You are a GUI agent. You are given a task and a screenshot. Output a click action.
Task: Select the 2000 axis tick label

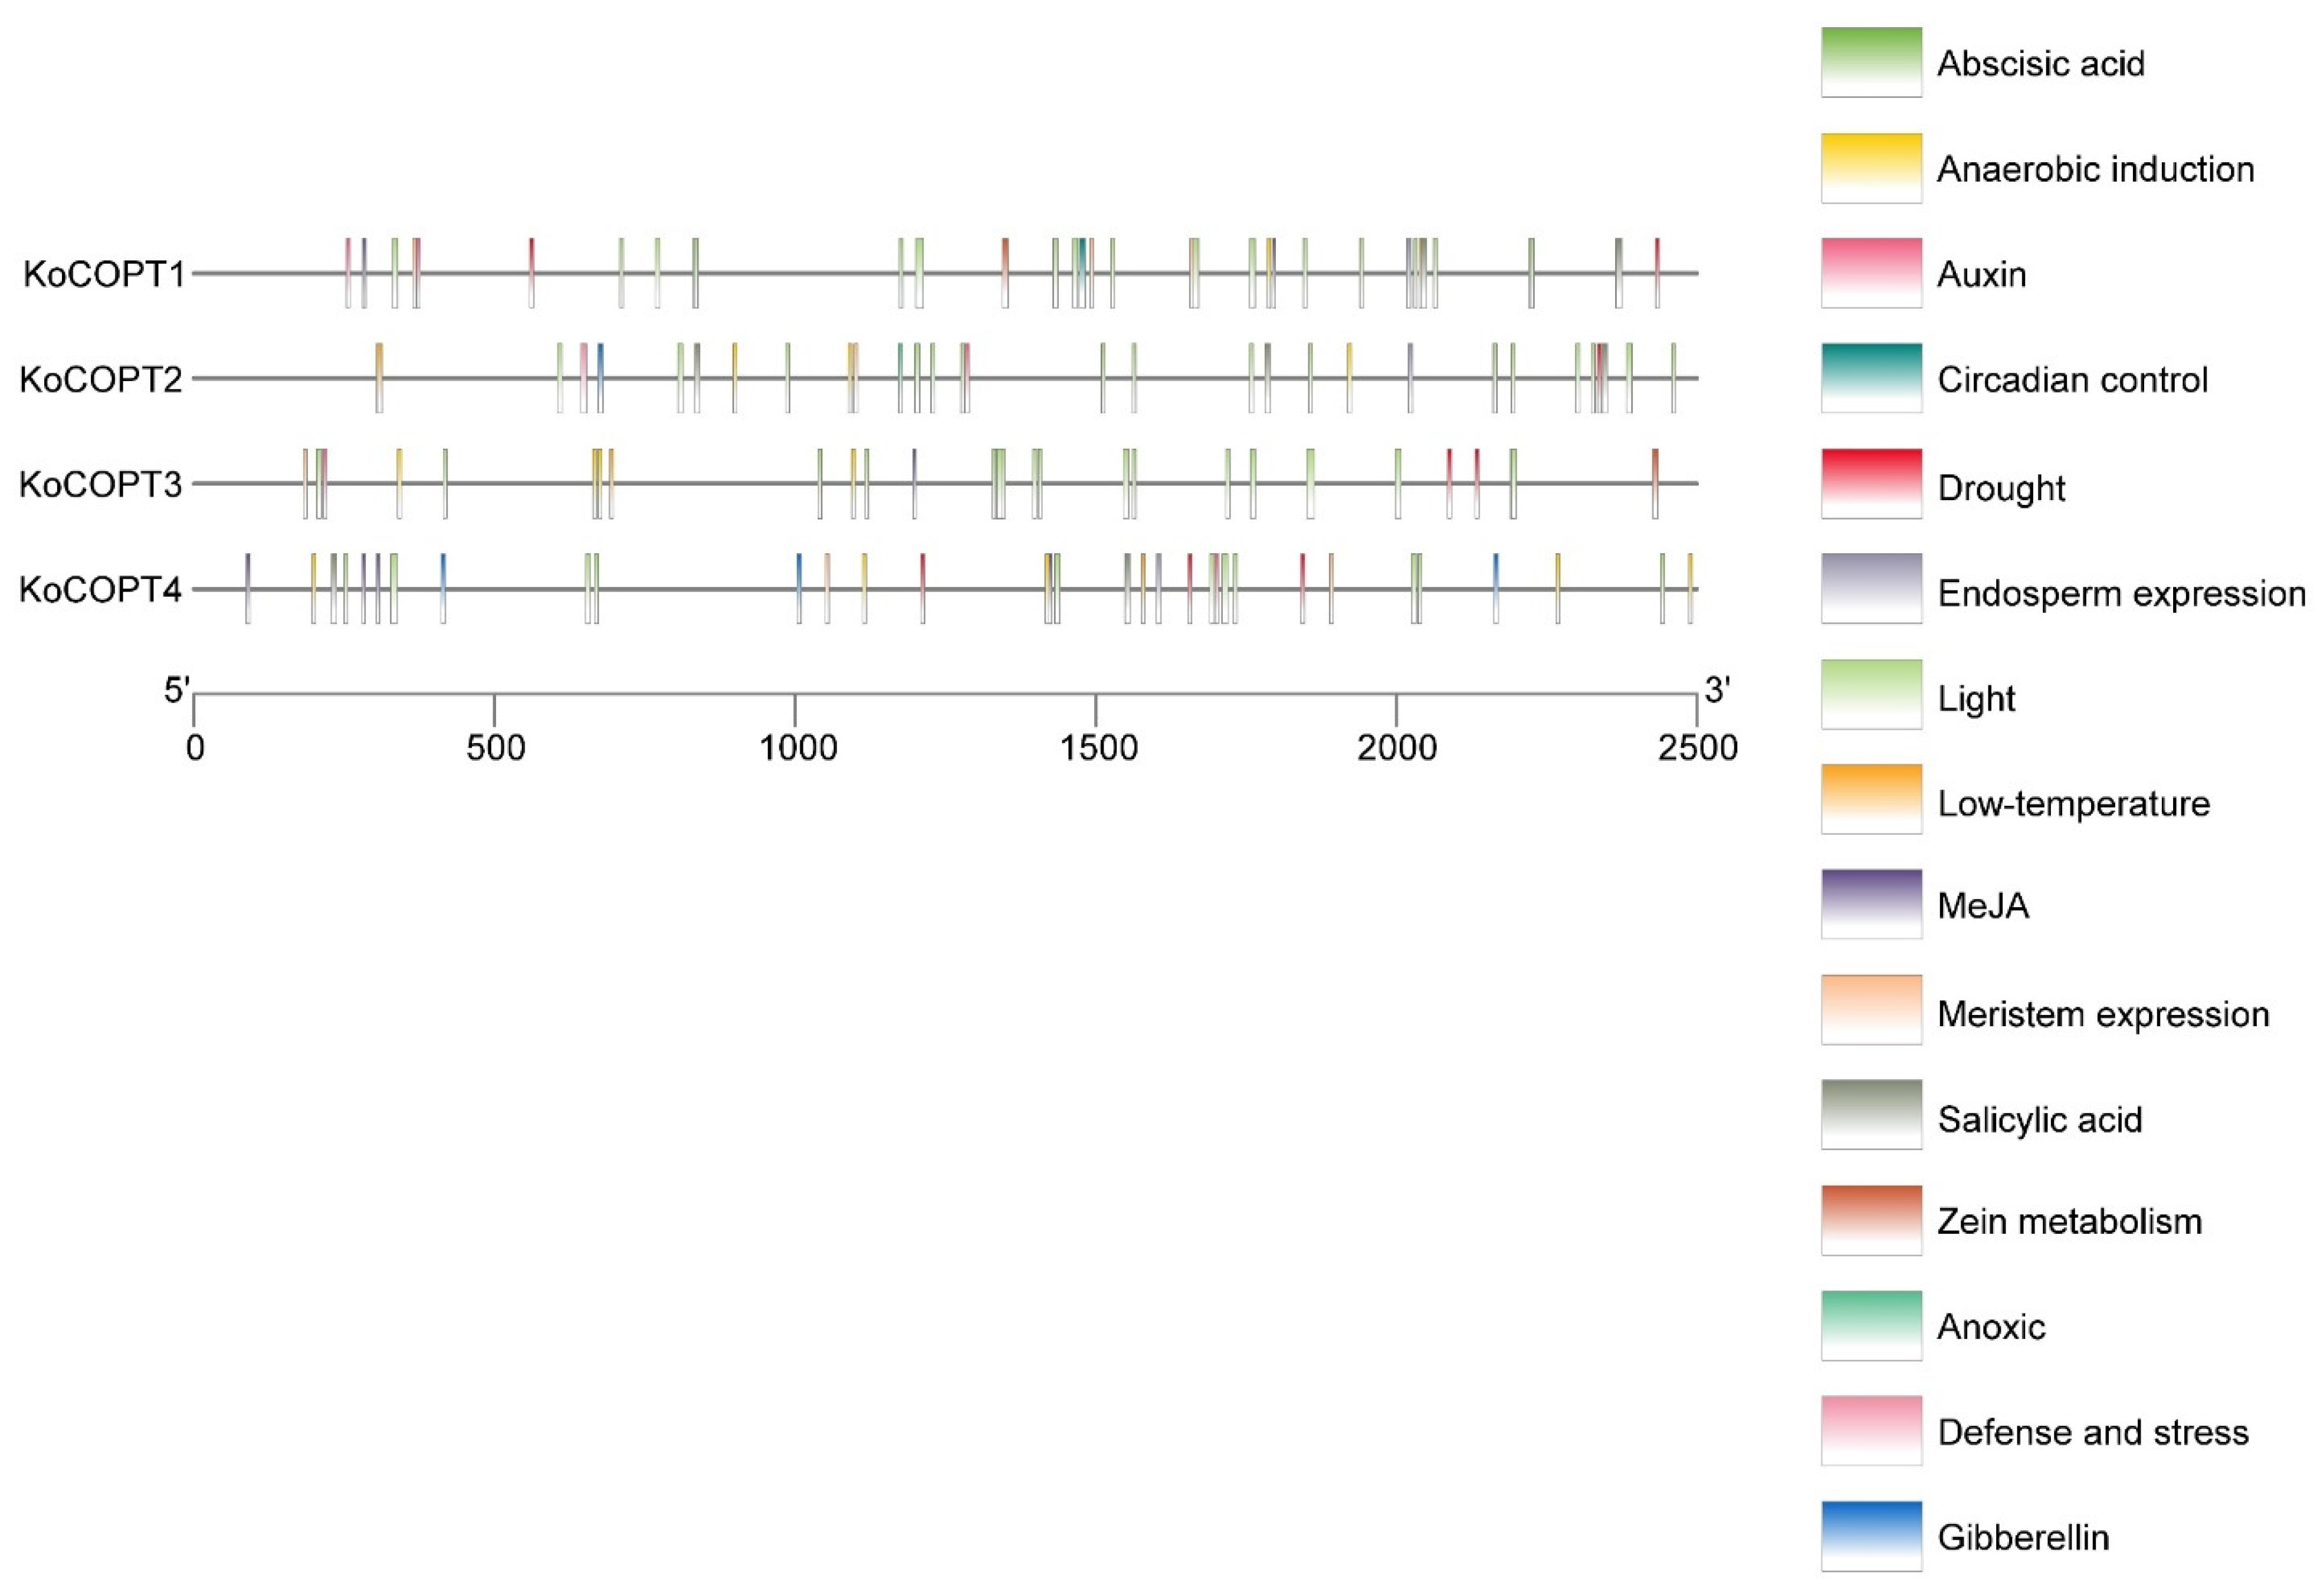[1397, 748]
